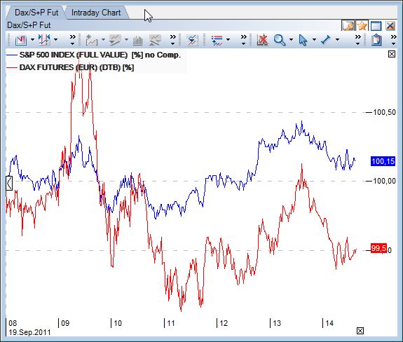Click the 08 hour time marker
The height and width of the screenshot is (342, 403).
[x=13, y=323]
